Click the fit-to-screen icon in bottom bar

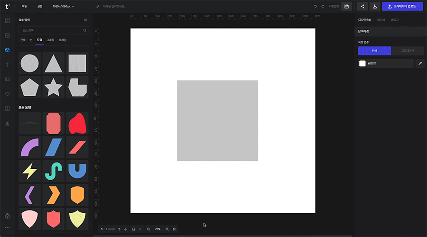tap(174, 229)
